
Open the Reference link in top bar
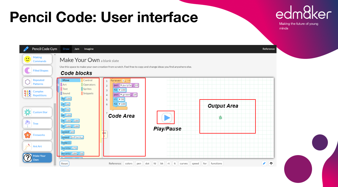pyautogui.click(x=269, y=49)
